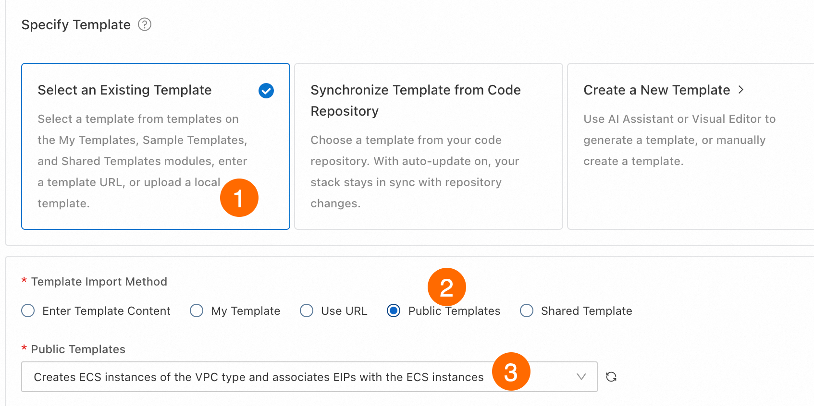814x406 pixels.
Task: Choose the My Template radio option
Action: [197, 311]
